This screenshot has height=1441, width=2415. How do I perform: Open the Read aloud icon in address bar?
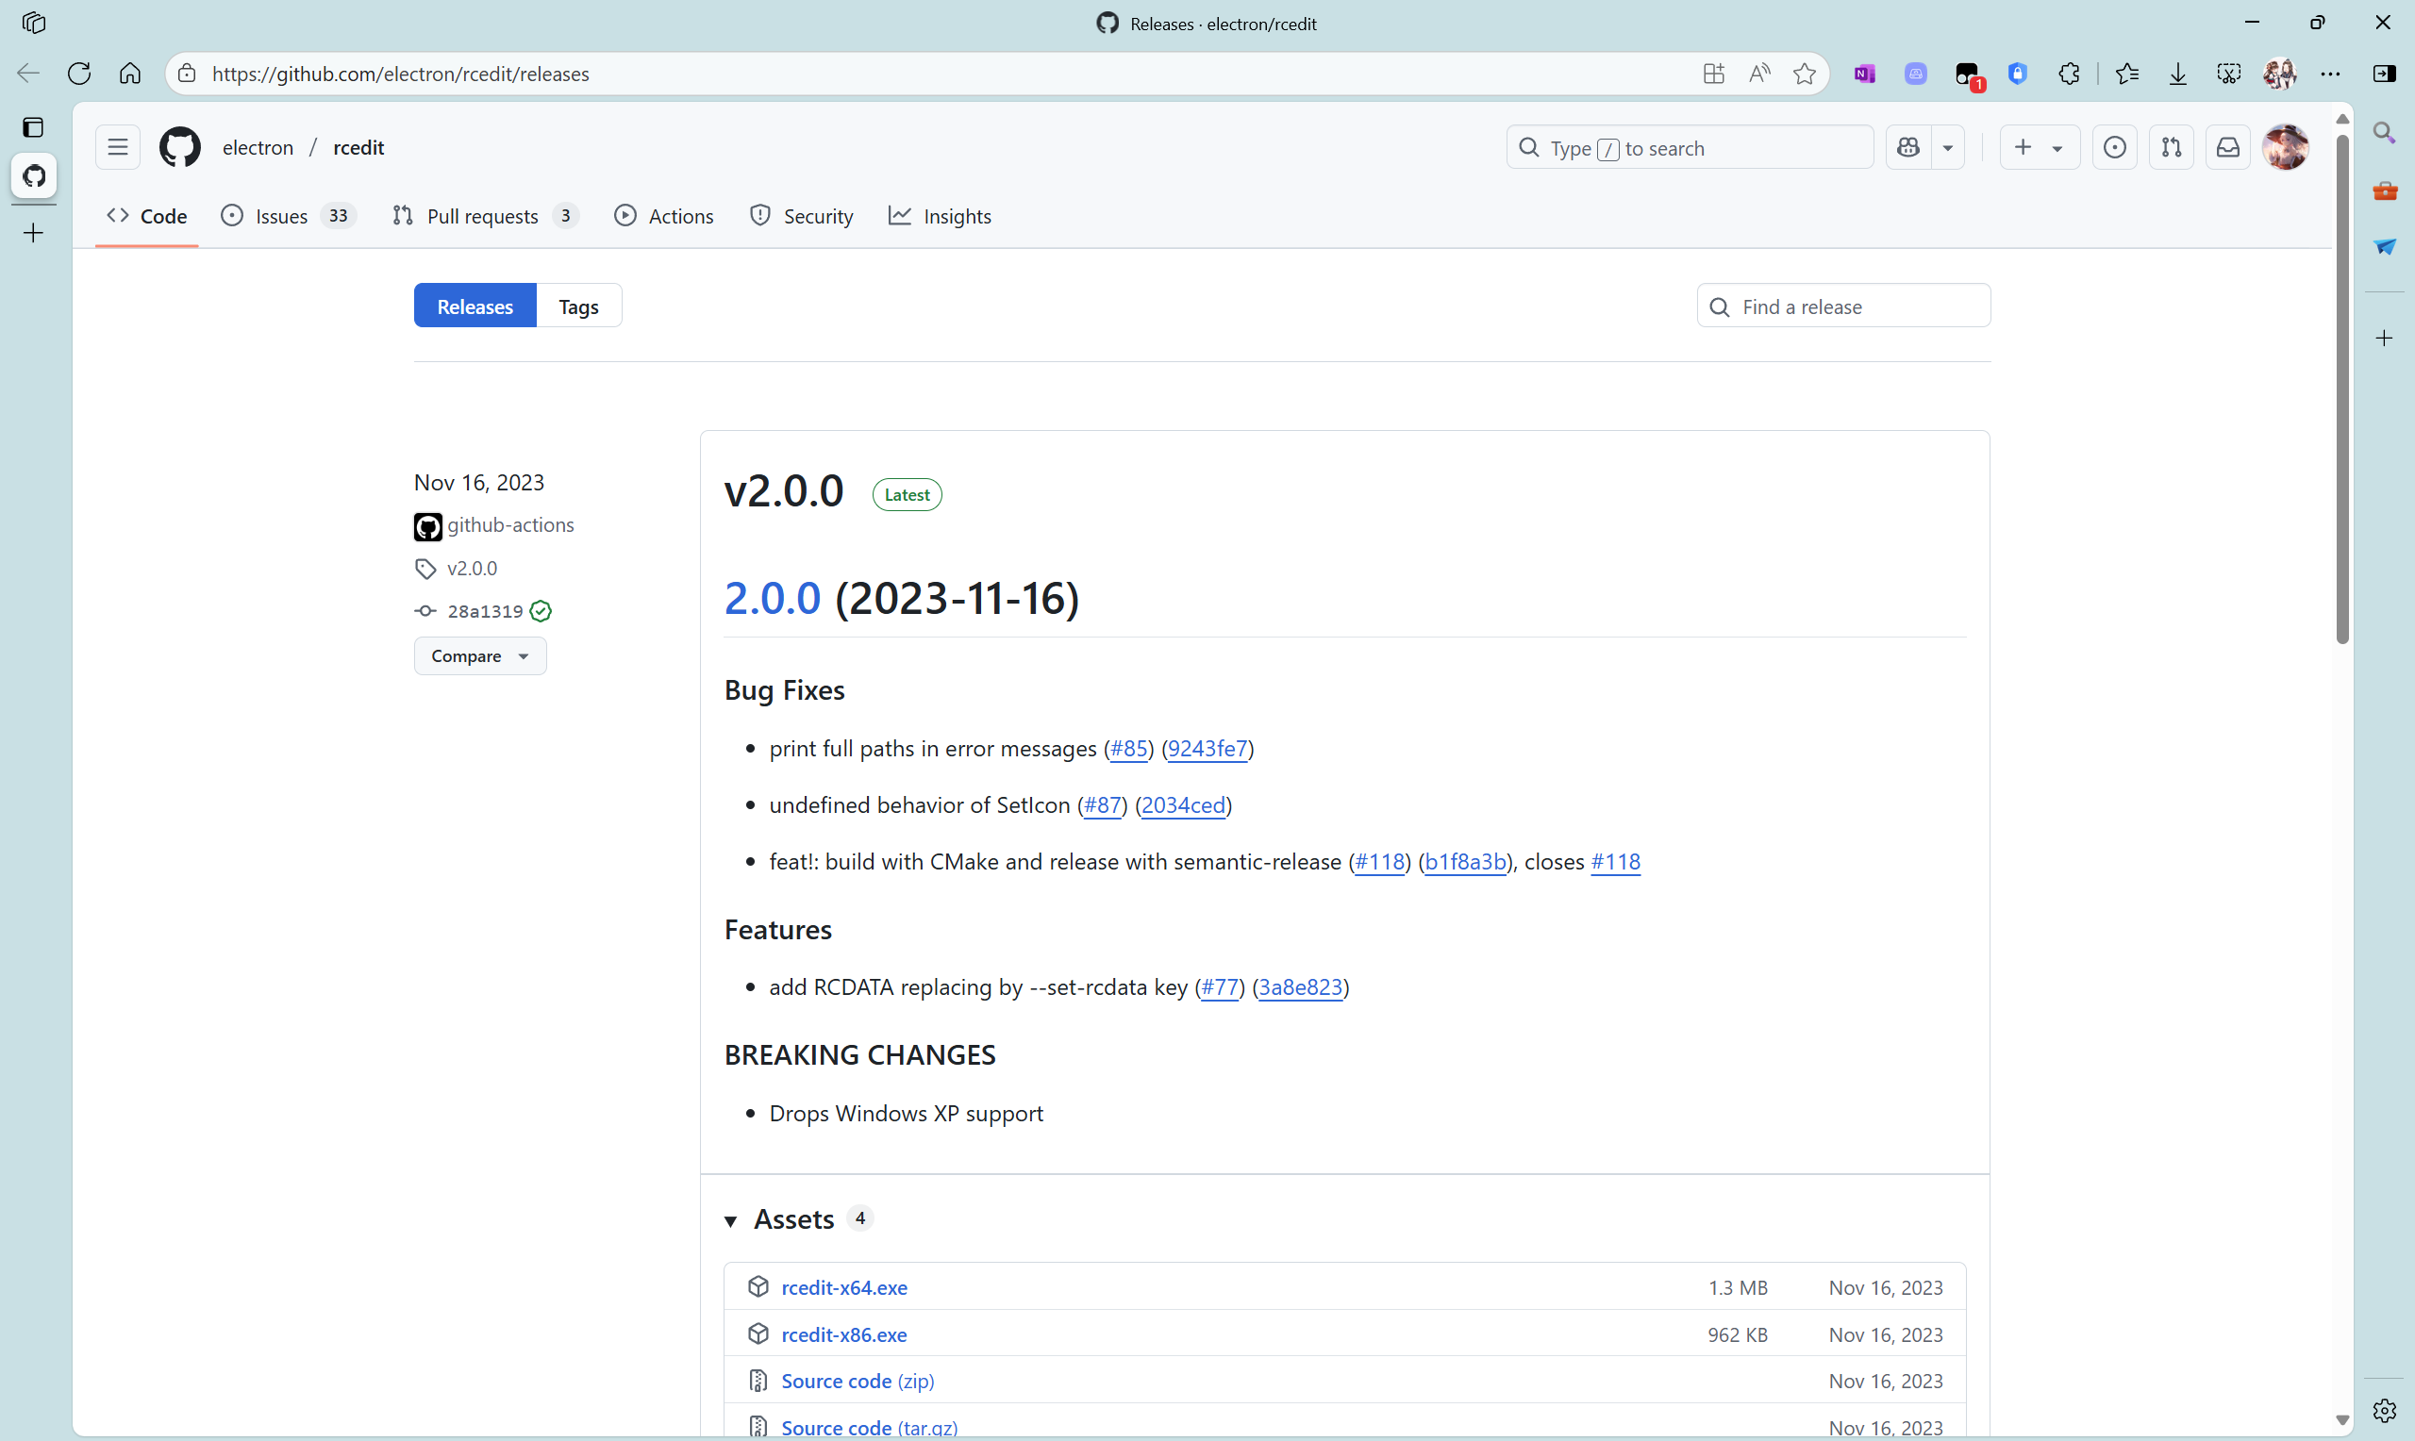click(x=1758, y=74)
